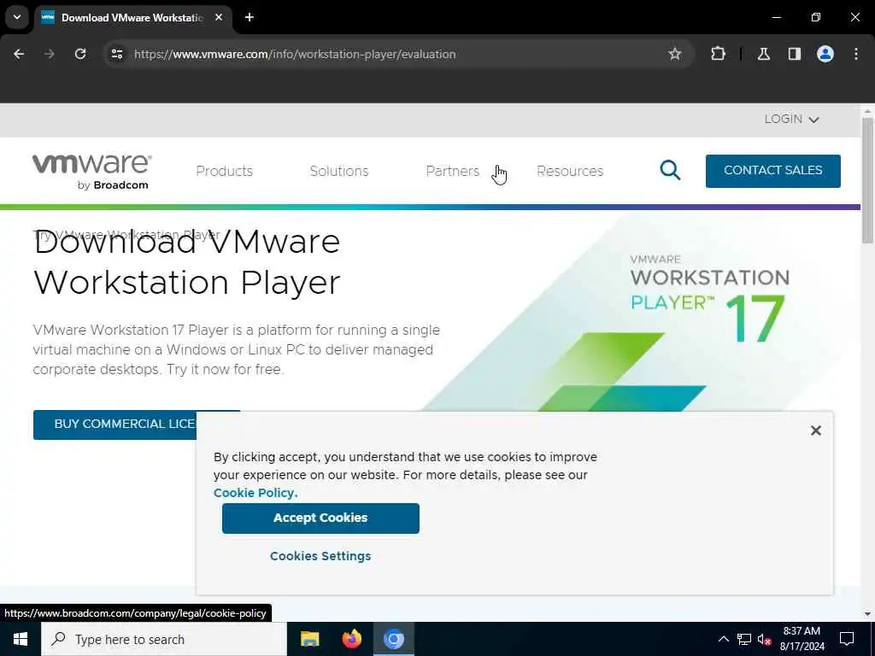Screen dimensions: 875x656
Task: Open the notification center icon
Action: (x=847, y=639)
